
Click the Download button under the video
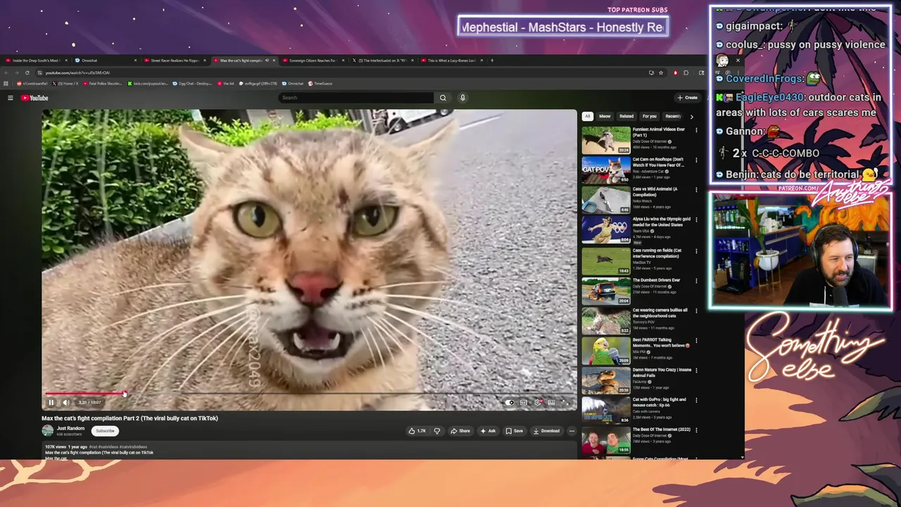point(546,431)
